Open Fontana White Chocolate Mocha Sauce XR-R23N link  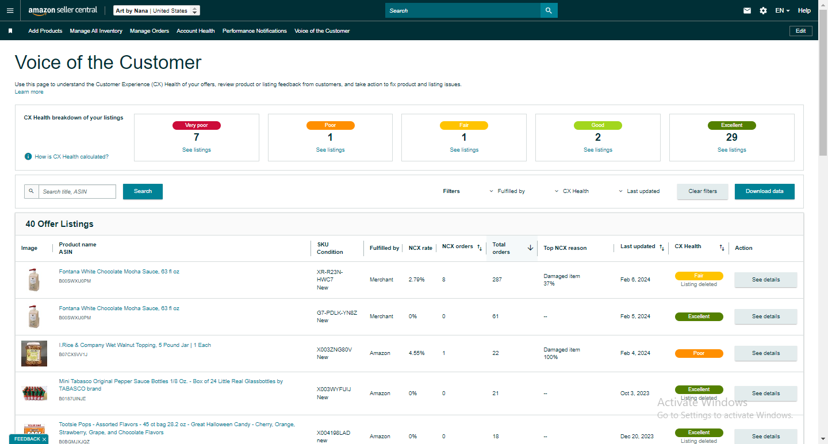click(x=119, y=272)
